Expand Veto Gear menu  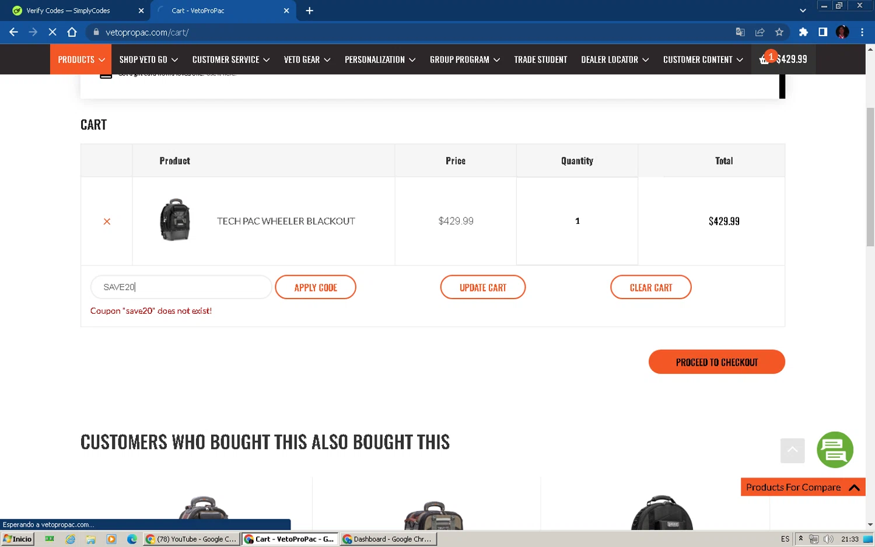(x=307, y=59)
